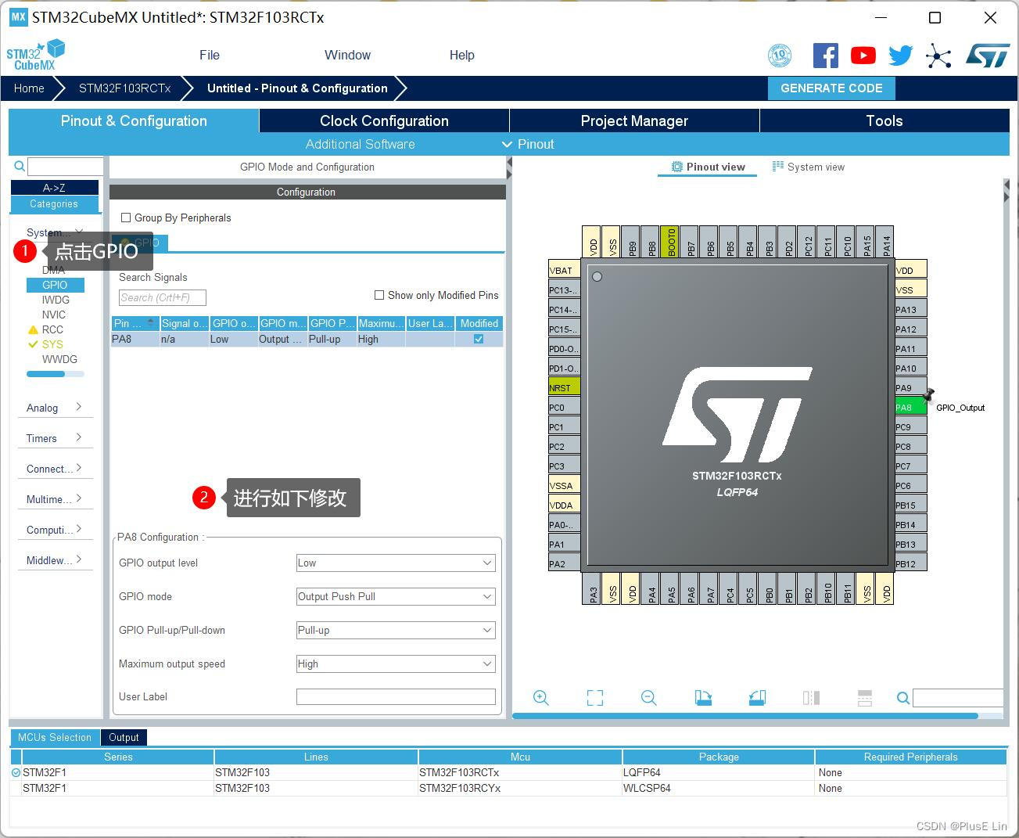
Task: Select NVIC in the System list
Action: pyautogui.click(x=54, y=315)
